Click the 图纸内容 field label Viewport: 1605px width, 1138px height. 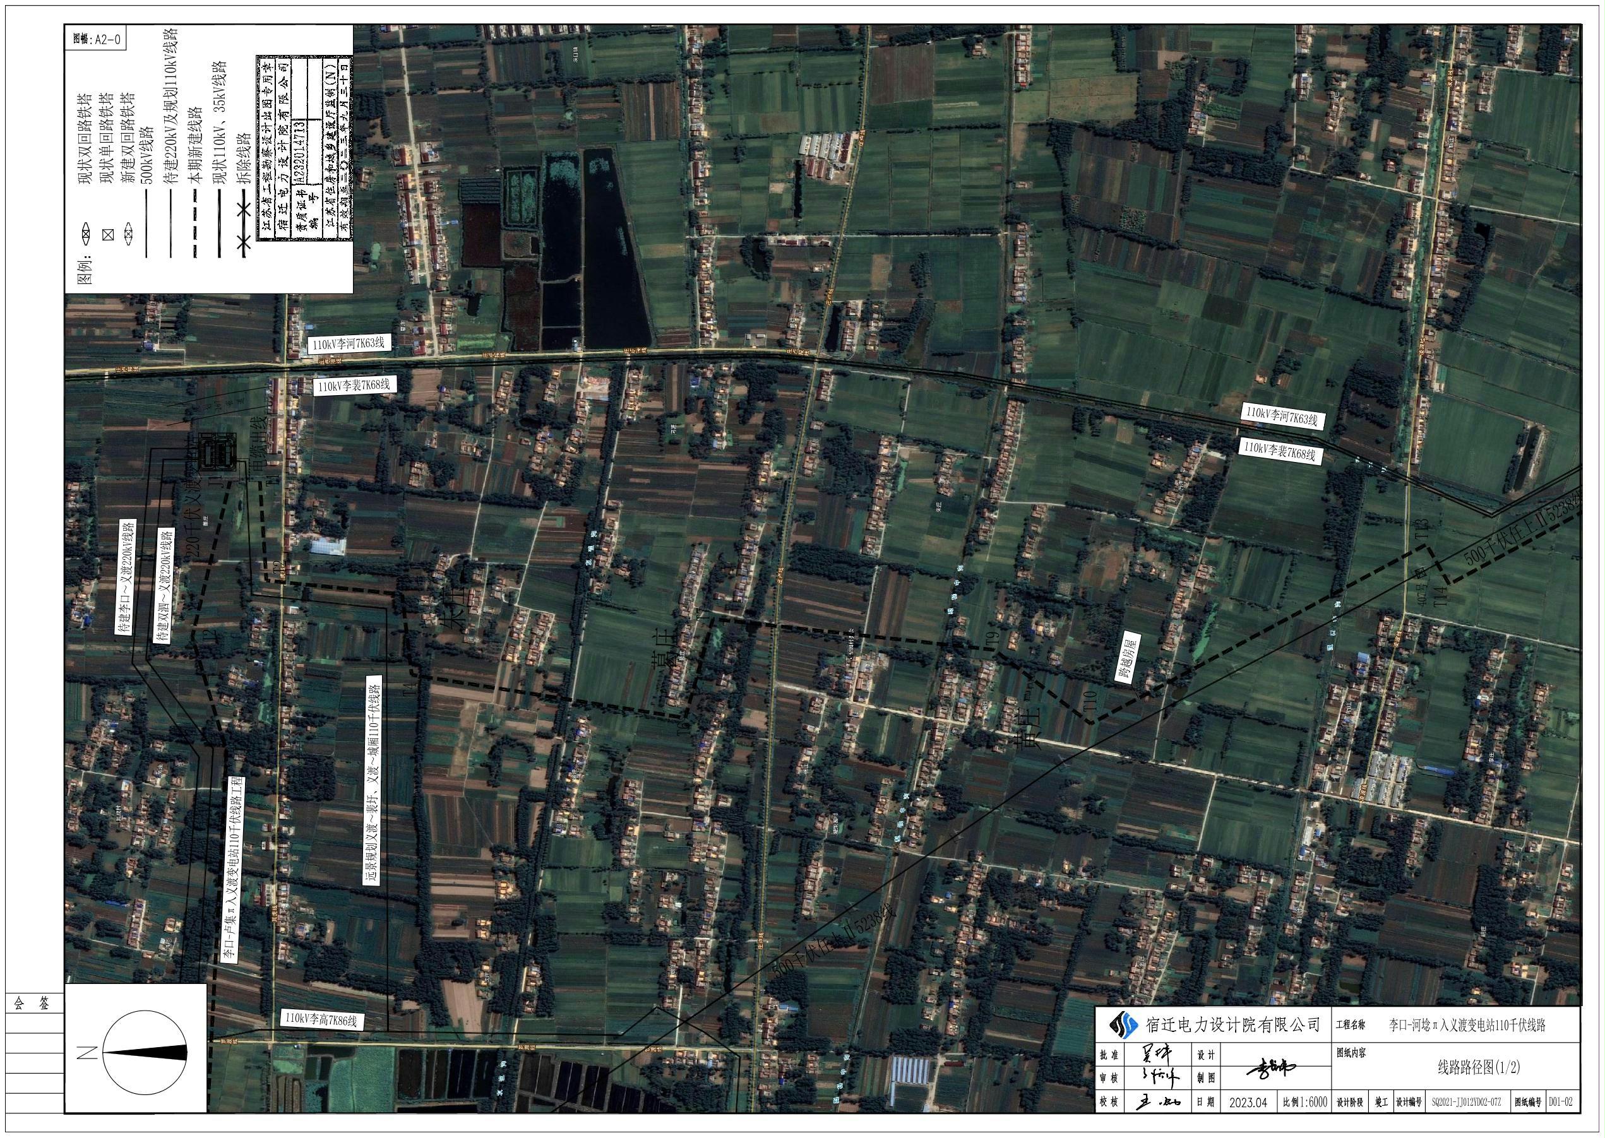click(1351, 1053)
